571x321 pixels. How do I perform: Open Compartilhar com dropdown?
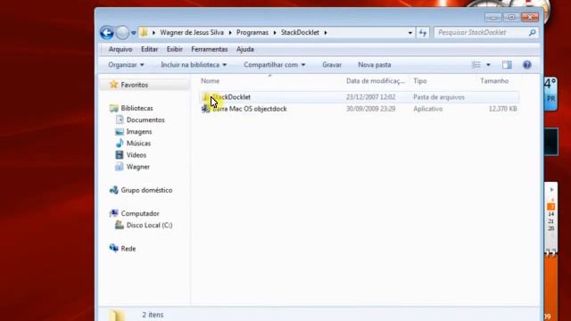coord(275,65)
